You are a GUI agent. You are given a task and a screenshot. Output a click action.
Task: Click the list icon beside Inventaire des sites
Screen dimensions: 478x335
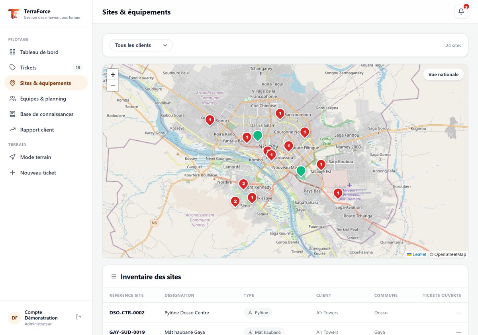click(x=114, y=277)
